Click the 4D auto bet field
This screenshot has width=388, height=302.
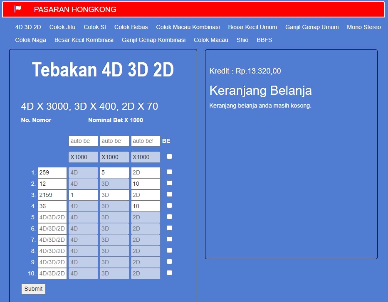pyautogui.click(x=83, y=141)
